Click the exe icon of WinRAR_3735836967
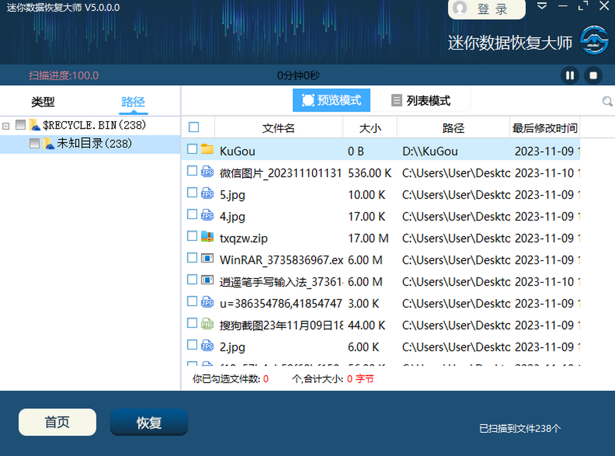The height and width of the screenshot is (456, 615). click(207, 258)
